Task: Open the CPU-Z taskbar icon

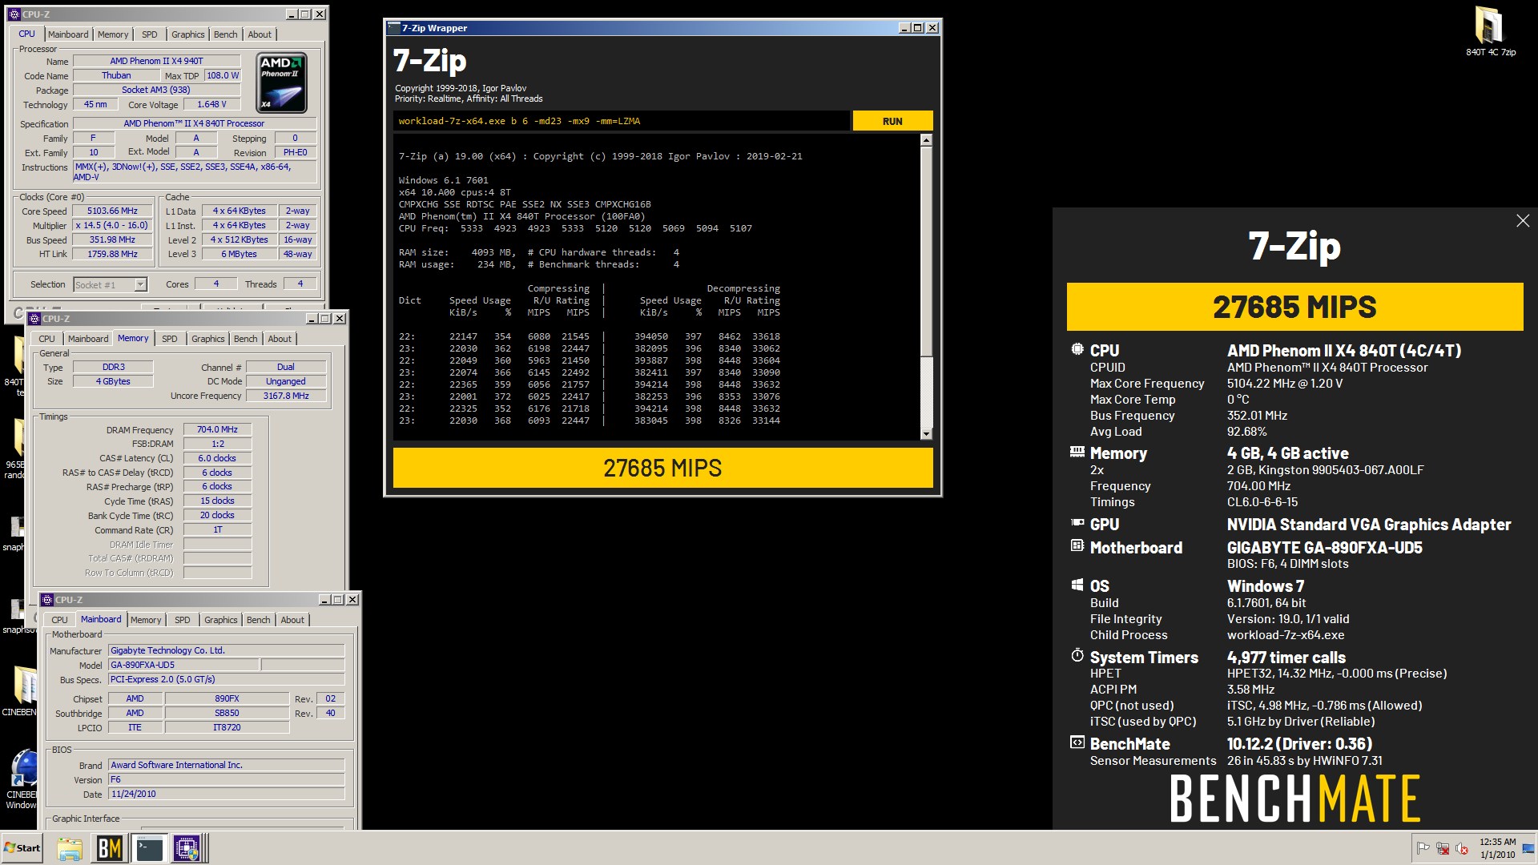Action: click(187, 848)
